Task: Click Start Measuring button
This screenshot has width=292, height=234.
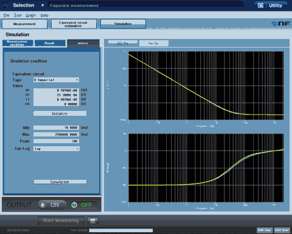Action: click(61, 221)
